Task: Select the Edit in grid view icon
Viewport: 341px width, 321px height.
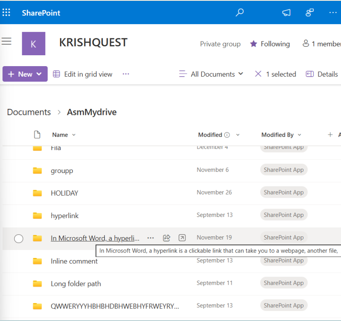Action: pos(56,74)
